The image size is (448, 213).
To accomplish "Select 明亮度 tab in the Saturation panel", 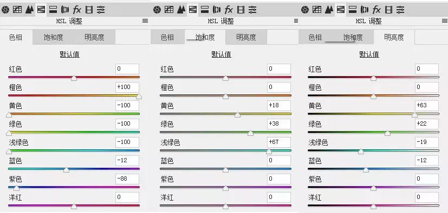I will coord(246,37).
